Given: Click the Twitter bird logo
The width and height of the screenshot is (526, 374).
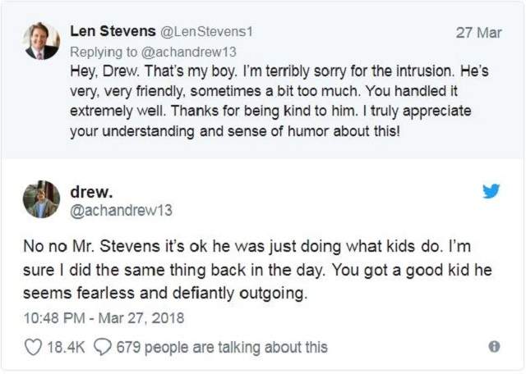Looking at the screenshot, I should 491,191.
